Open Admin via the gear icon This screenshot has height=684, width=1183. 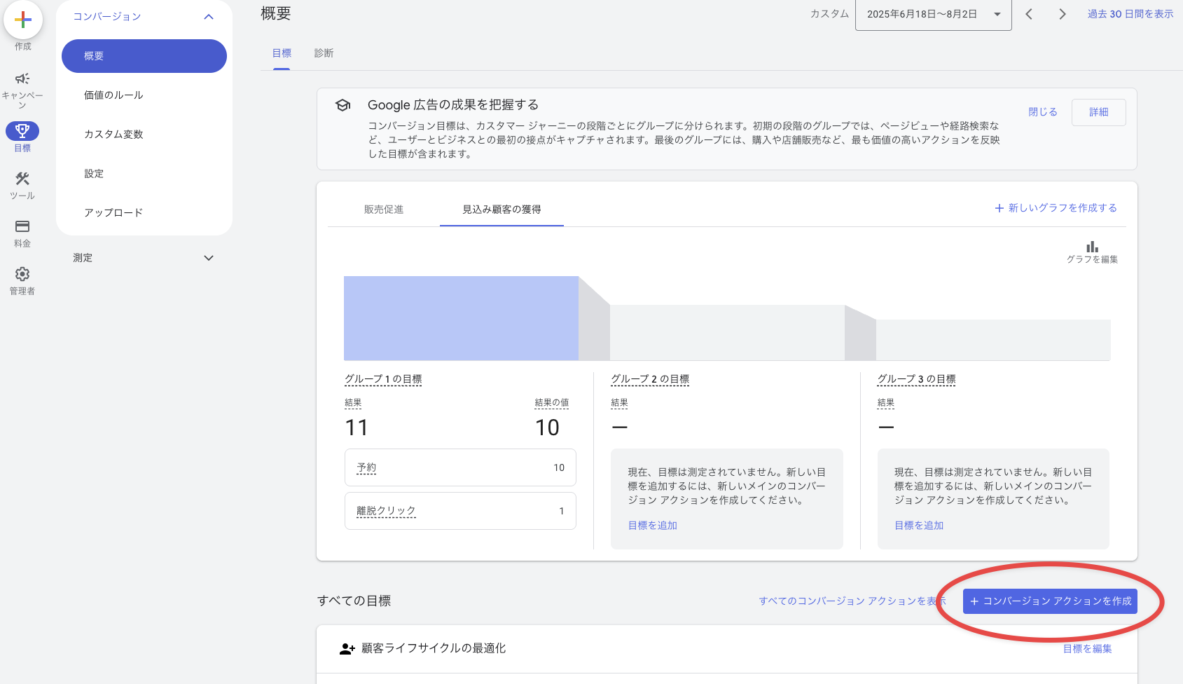pos(22,274)
